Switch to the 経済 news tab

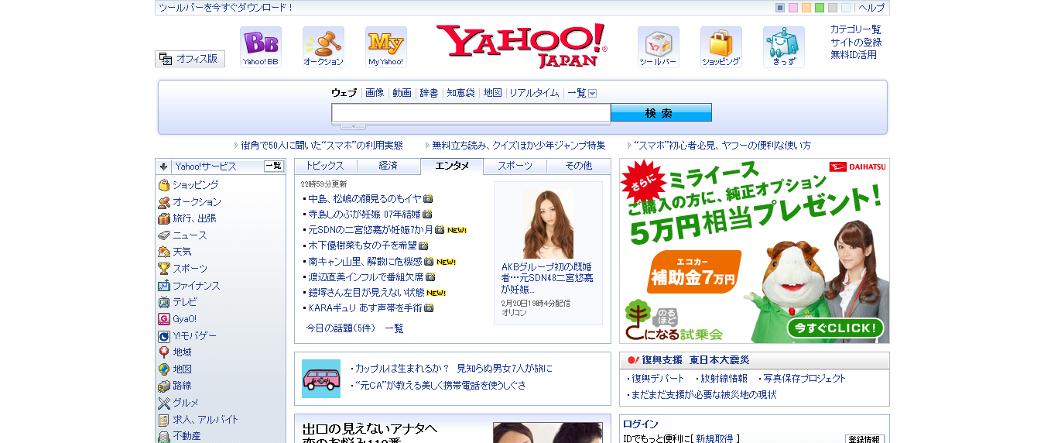click(x=389, y=166)
